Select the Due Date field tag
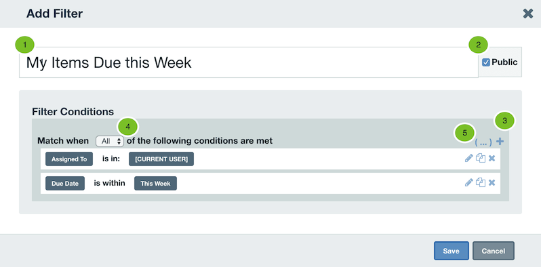 pos(65,184)
